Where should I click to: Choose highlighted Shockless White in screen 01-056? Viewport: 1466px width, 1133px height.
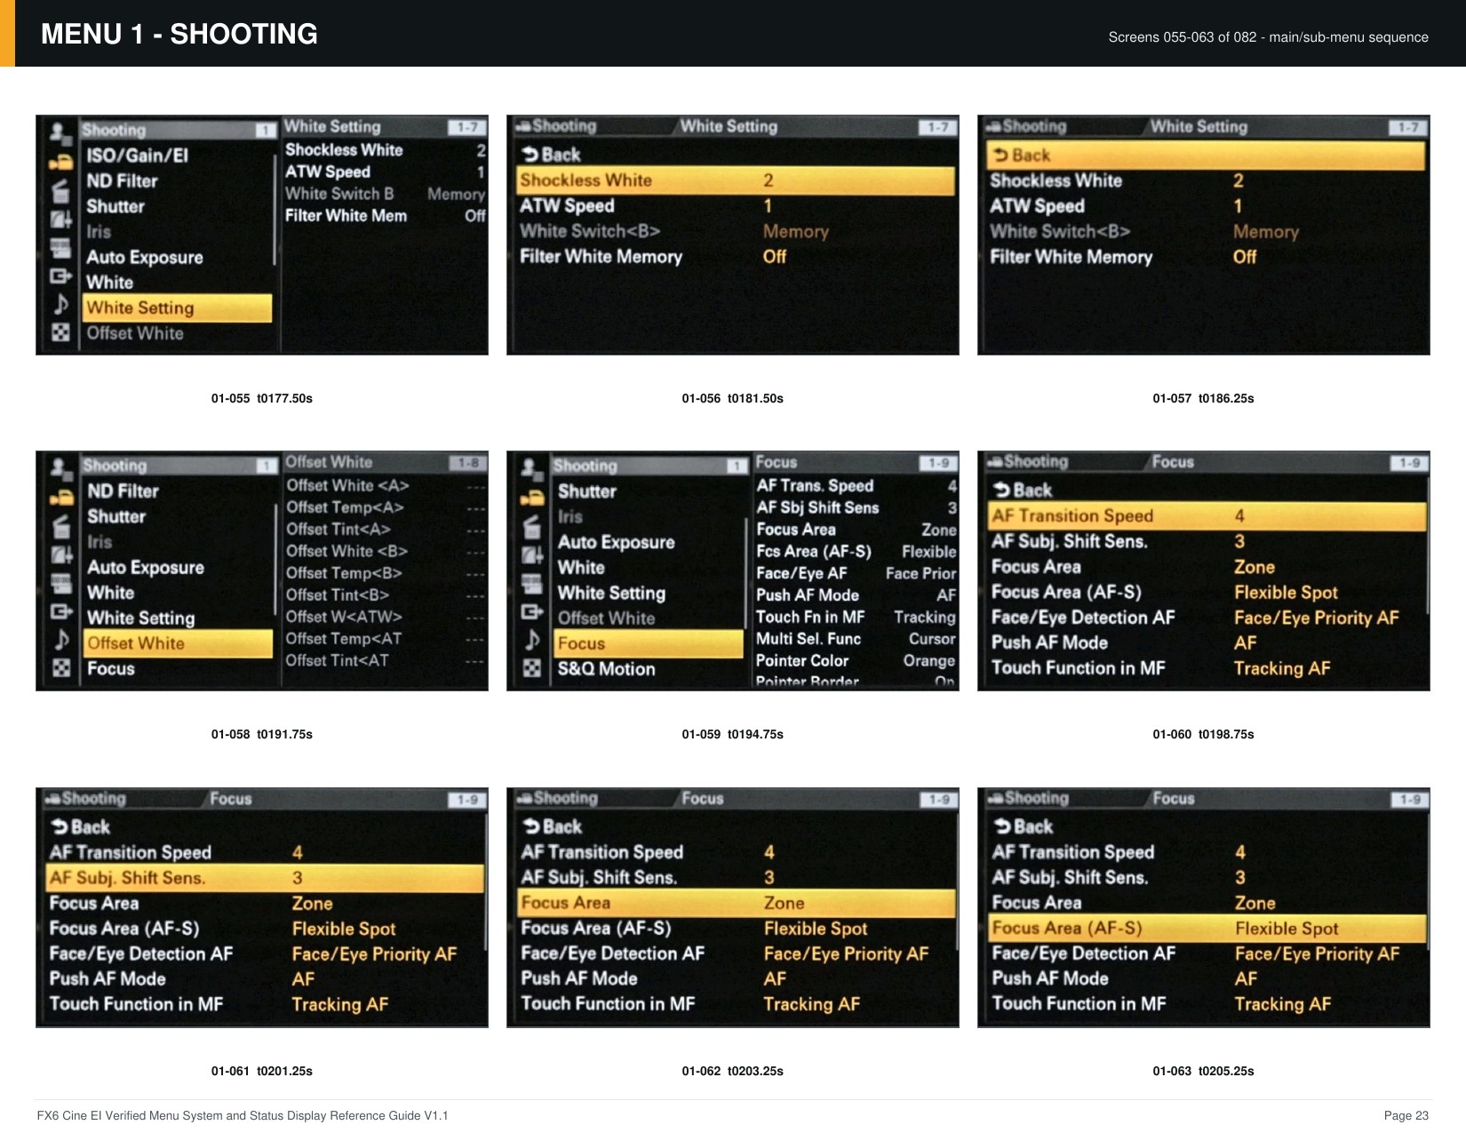pyautogui.click(x=735, y=180)
